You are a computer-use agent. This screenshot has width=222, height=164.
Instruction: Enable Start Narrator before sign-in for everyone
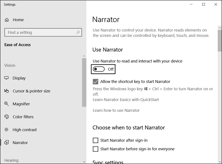point(95,149)
